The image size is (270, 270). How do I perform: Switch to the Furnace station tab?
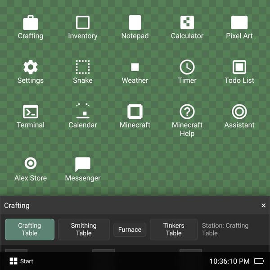(130, 229)
